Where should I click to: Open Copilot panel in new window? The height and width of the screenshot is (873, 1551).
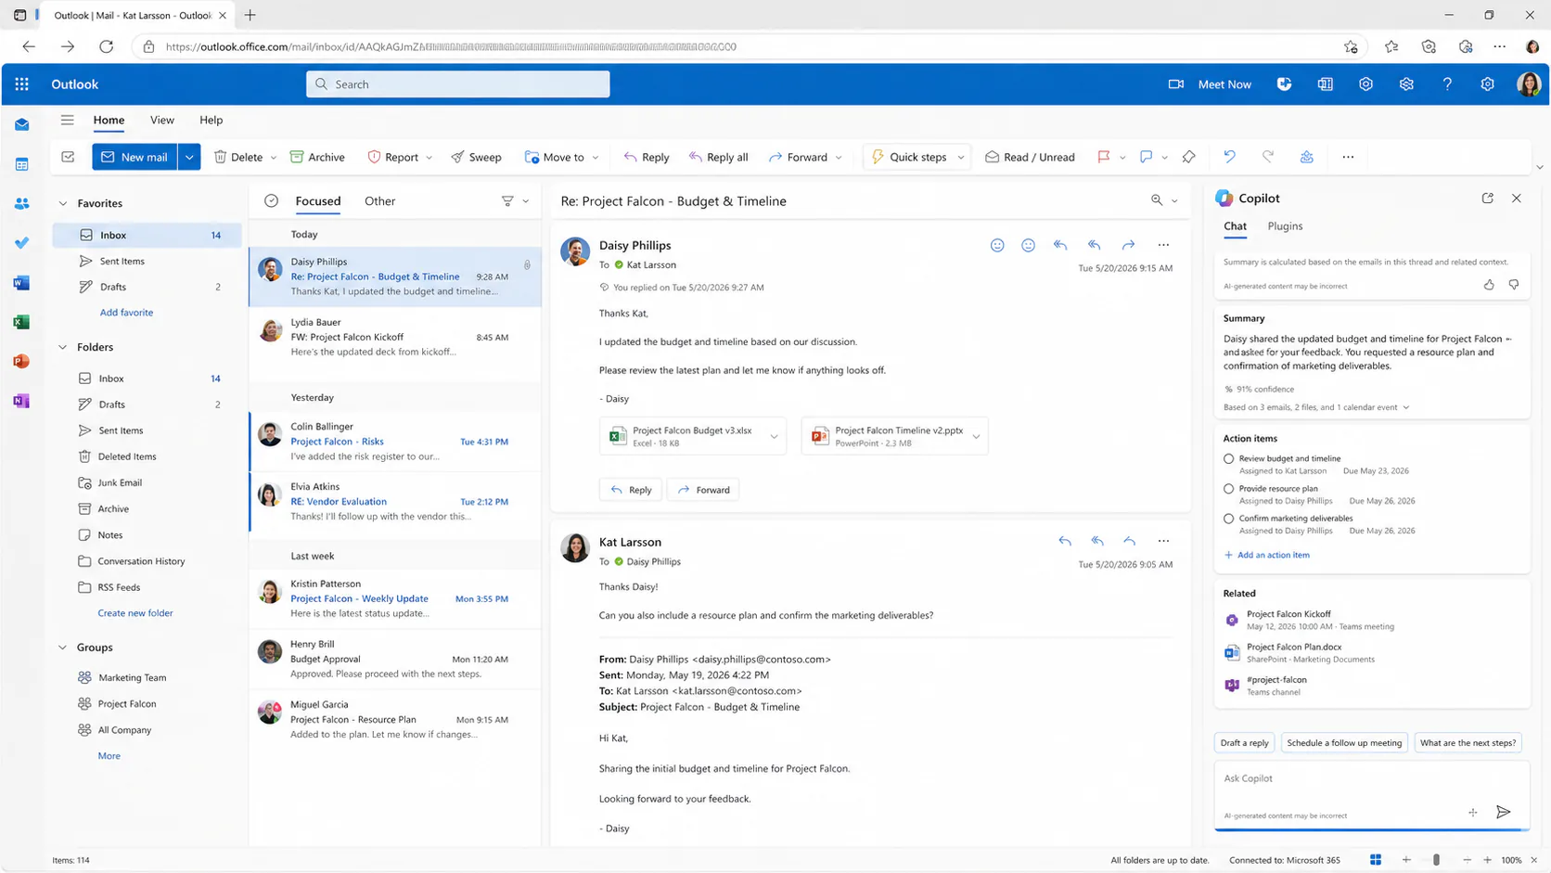1487,198
